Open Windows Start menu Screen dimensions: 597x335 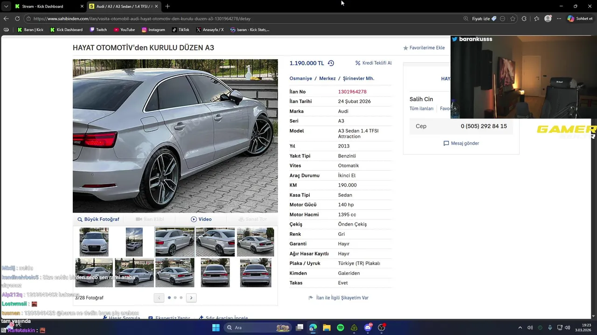click(216, 328)
